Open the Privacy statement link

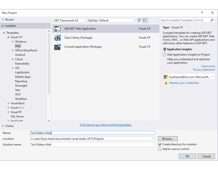point(204,70)
